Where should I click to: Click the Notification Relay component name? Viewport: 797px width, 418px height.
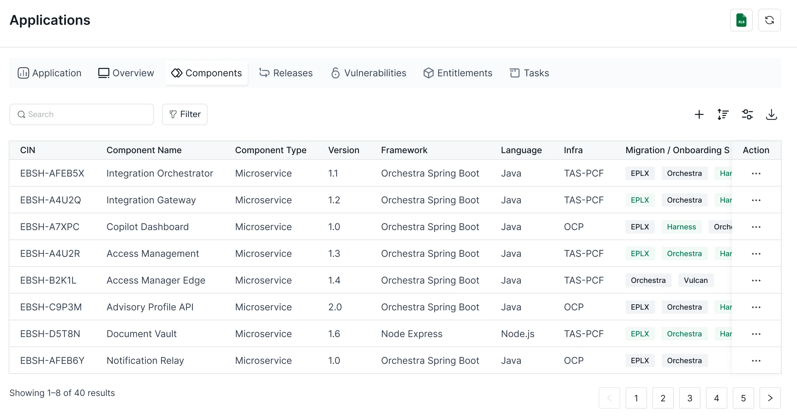point(145,360)
